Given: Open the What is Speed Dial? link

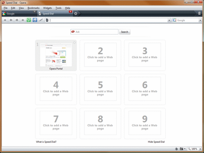Looking at the screenshot, I should coord(46,142).
